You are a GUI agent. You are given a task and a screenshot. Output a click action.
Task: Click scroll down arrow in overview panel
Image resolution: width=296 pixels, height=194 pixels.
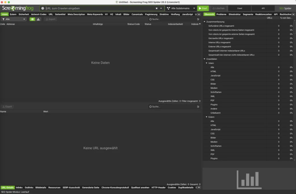(x=295, y=160)
